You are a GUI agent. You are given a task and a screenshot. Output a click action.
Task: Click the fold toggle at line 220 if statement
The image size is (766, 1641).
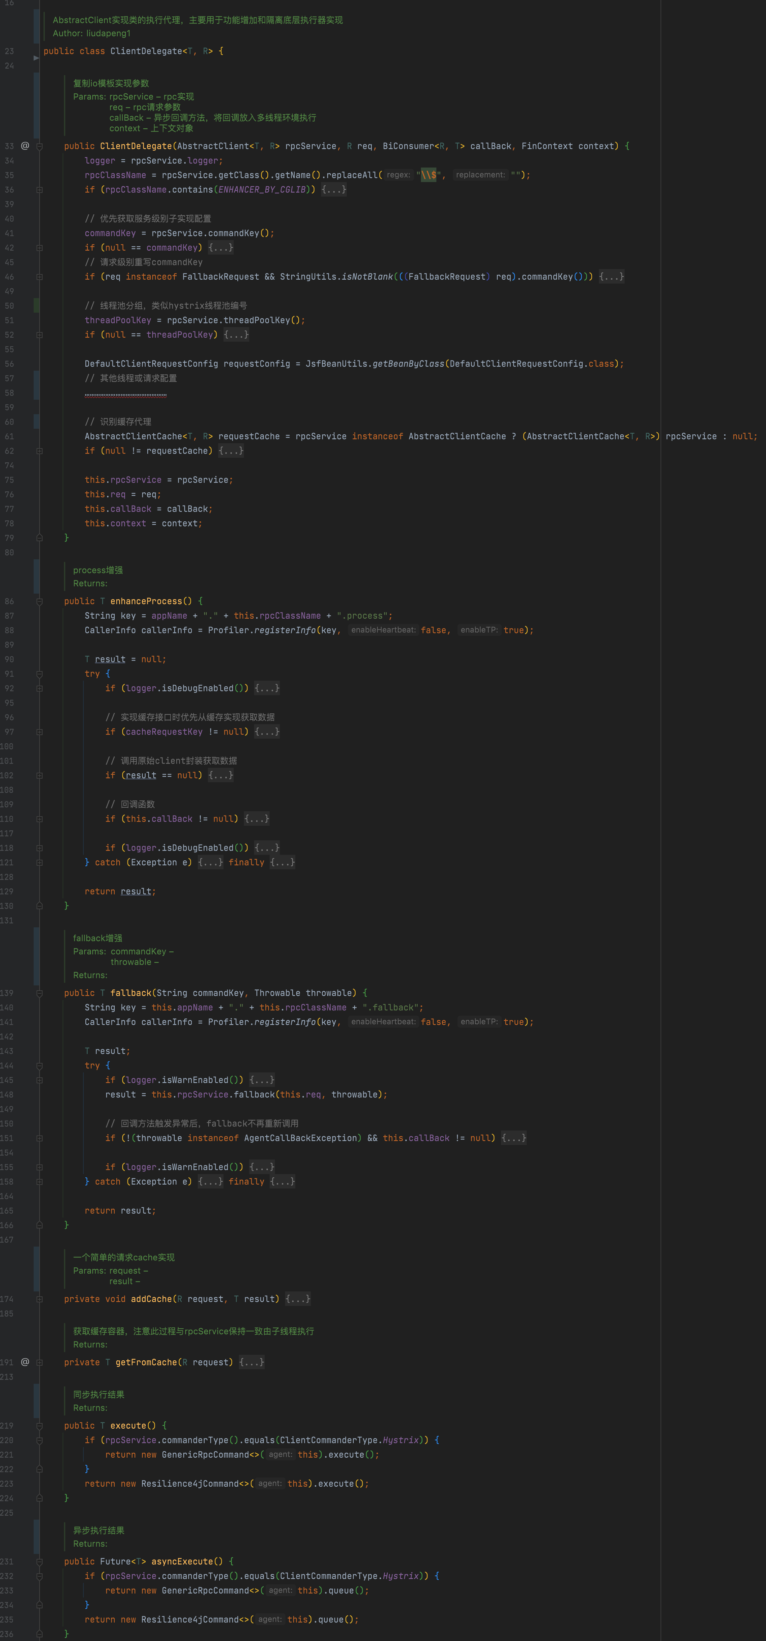click(x=40, y=1440)
